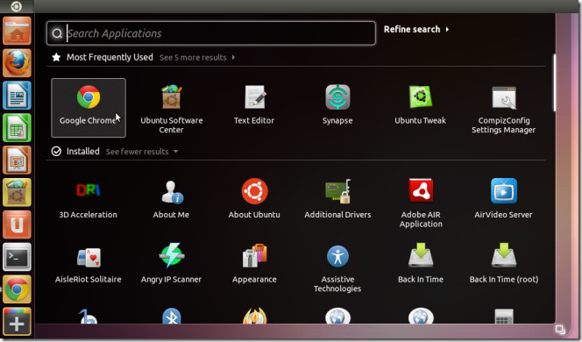
Task: See 5 more Most Frequently Used results
Action: click(x=197, y=58)
